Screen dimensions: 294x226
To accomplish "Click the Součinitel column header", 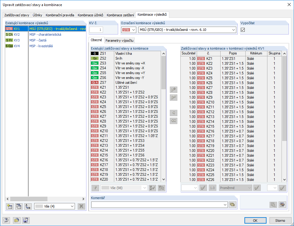I will click(x=189, y=53).
